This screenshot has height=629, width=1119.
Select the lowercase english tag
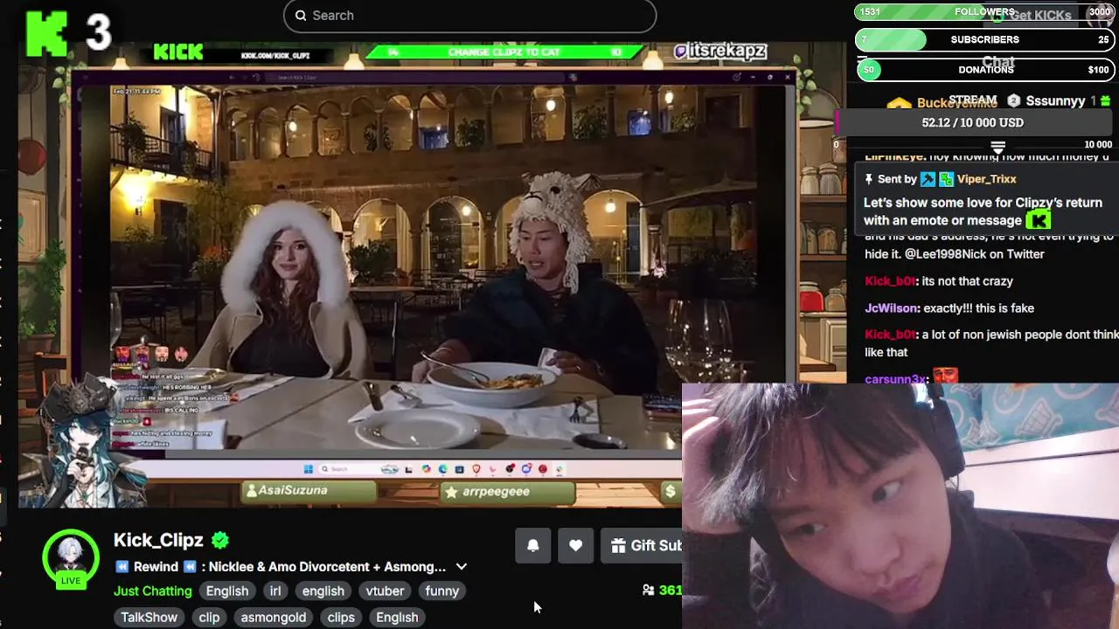[x=323, y=591]
